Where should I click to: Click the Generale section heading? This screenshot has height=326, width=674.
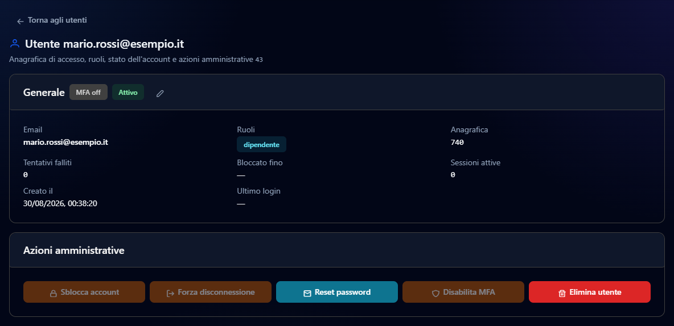tap(44, 92)
